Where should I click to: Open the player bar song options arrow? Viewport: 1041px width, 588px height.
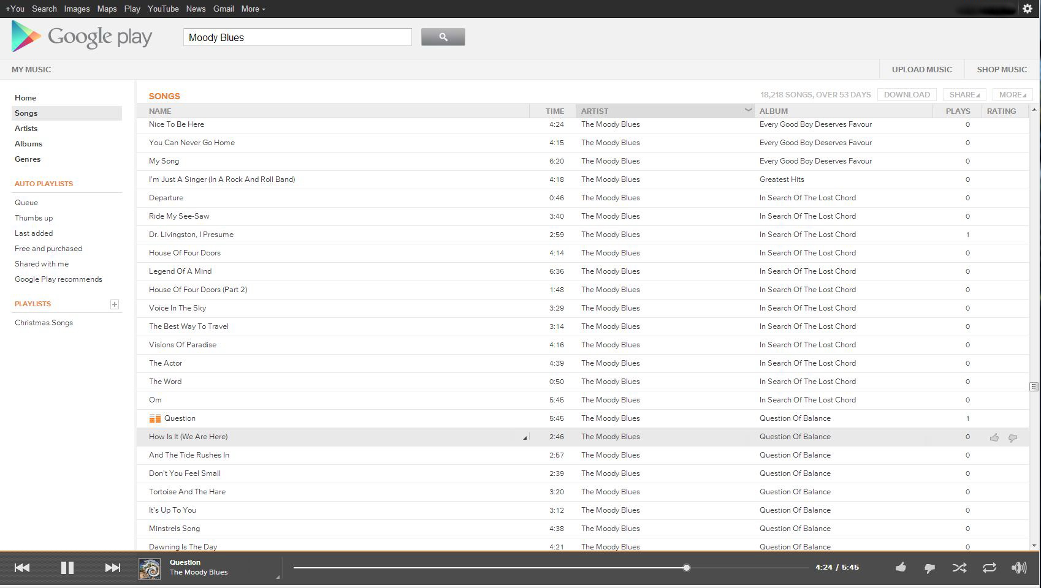pyautogui.click(x=278, y=576)
